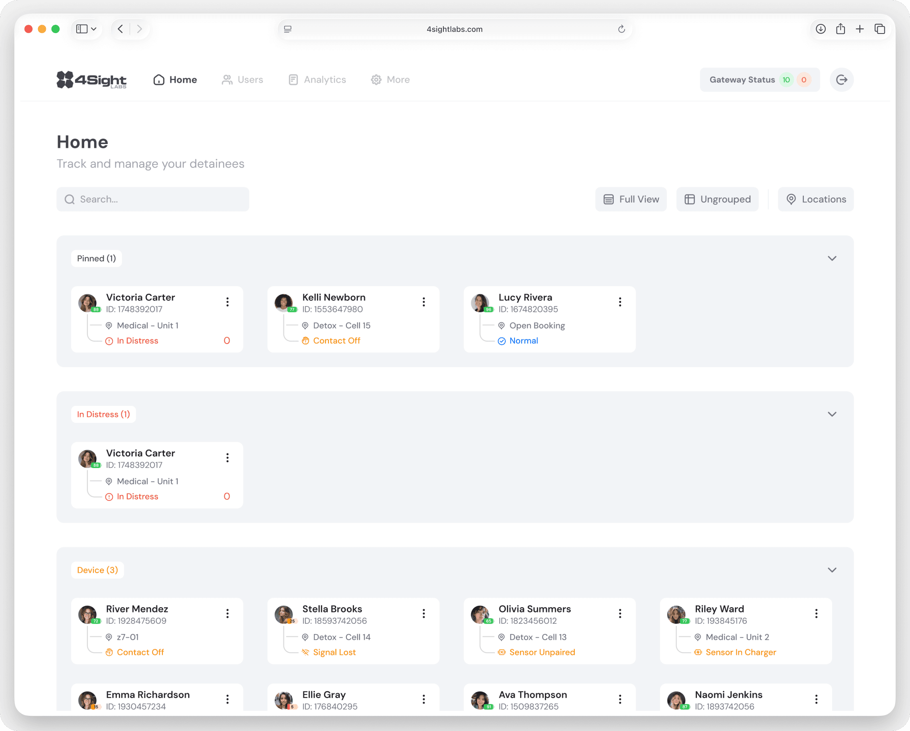This screenshot has width=910, height=731.
Task: Open the Gateway Status panel
Action: point(759,80)
